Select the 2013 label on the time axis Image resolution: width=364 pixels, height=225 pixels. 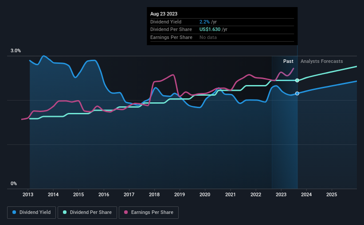click(28, 194)
